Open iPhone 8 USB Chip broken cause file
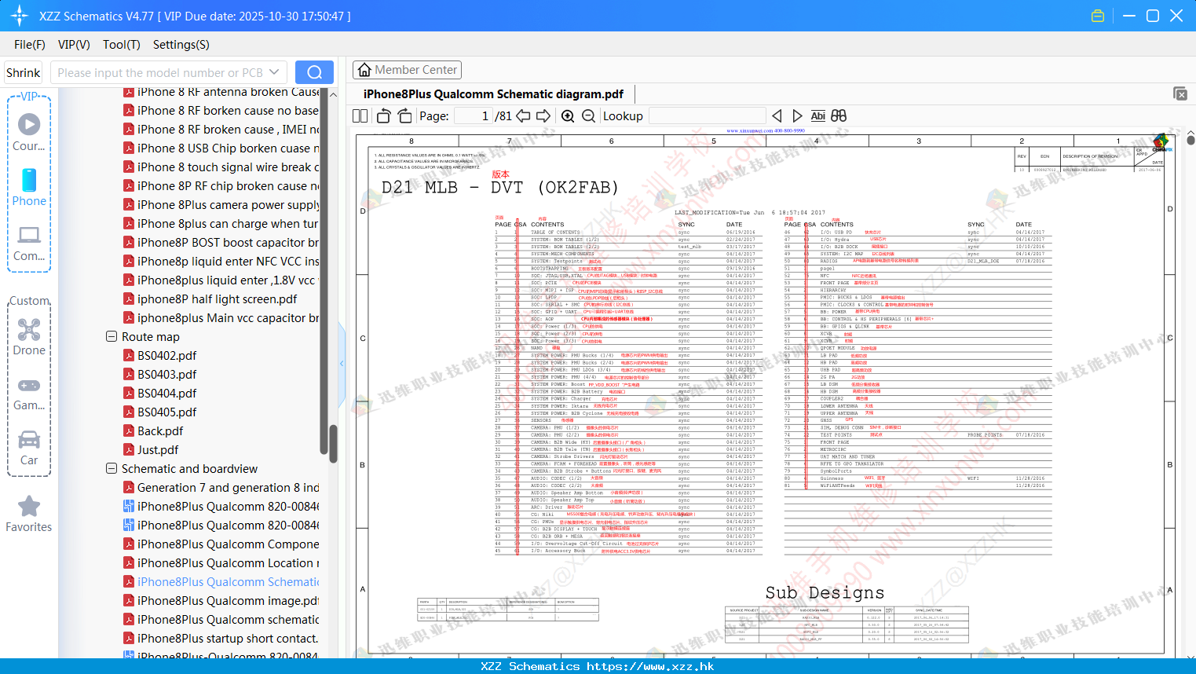This screenshot has width=1196, height=674. pyautogui.click(x=221, y=148)
